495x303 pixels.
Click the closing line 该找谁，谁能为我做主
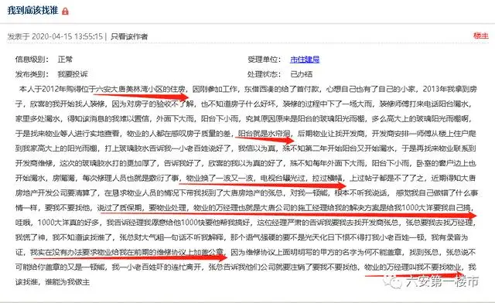(53, 282)
